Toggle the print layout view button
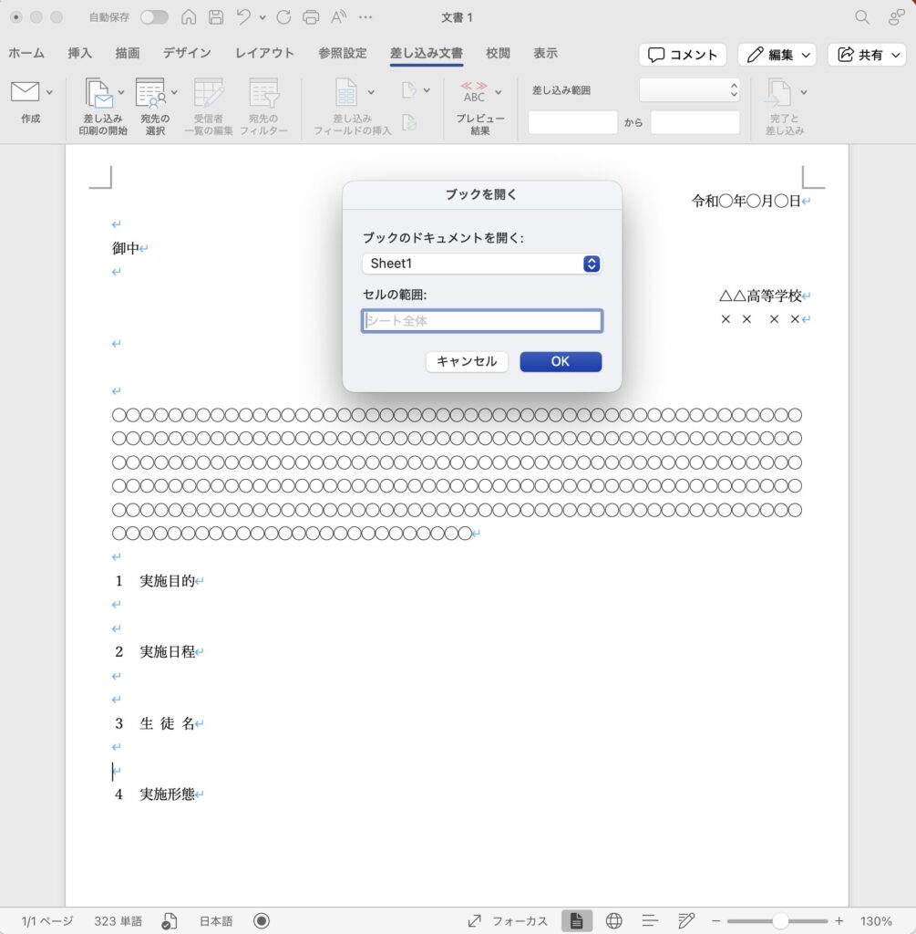 [576, 920]
